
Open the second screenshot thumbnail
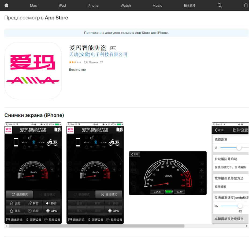tap(95, 173)
